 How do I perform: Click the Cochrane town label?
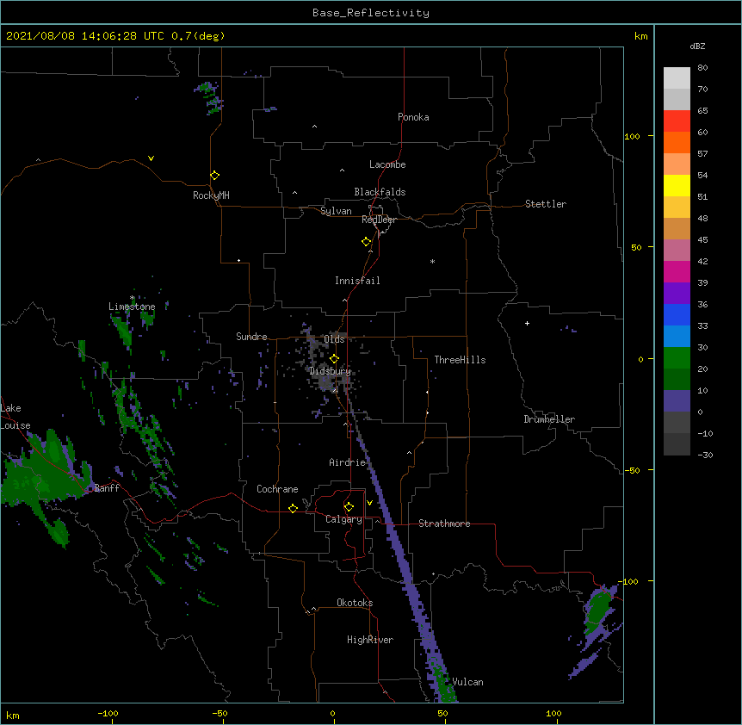pyautogui.click(x=277, y=489)
